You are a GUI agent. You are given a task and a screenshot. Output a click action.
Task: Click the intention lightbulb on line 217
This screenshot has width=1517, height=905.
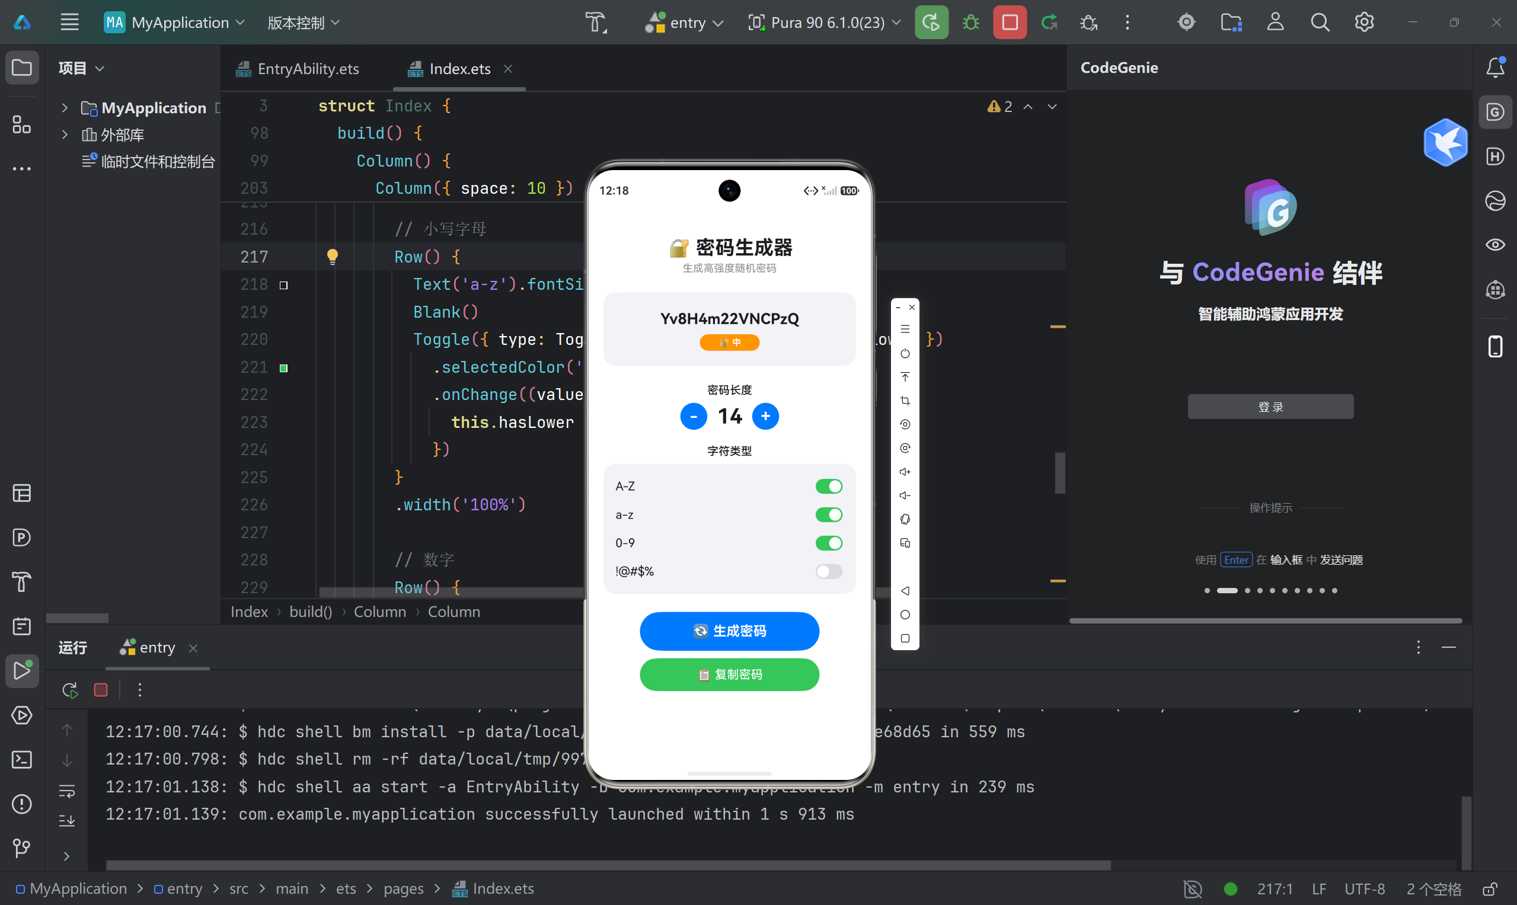point(332,257)
